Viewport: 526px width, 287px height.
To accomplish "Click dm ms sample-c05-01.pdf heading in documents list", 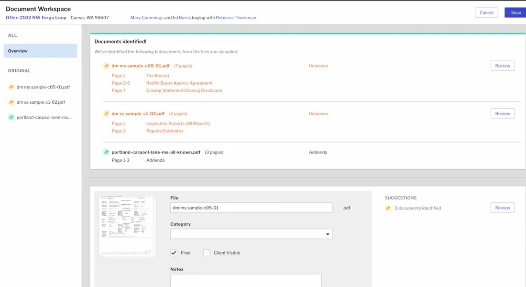I will 141,66.
